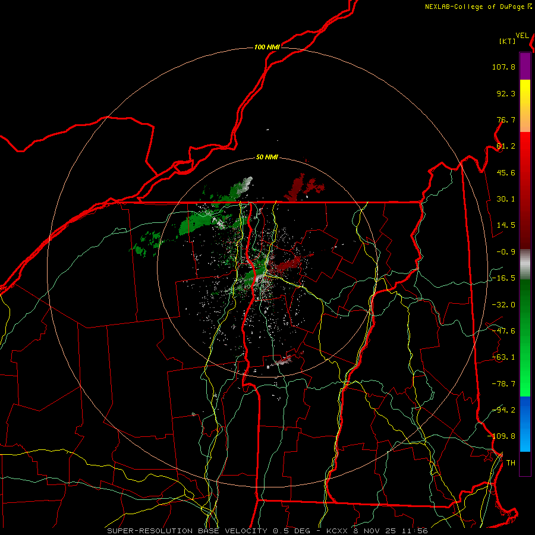Click the 30.1 value on velocity scale

506,199
